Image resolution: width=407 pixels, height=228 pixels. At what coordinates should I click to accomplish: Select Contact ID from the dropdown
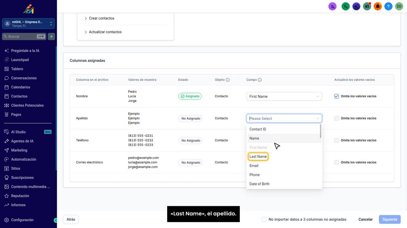284,129
